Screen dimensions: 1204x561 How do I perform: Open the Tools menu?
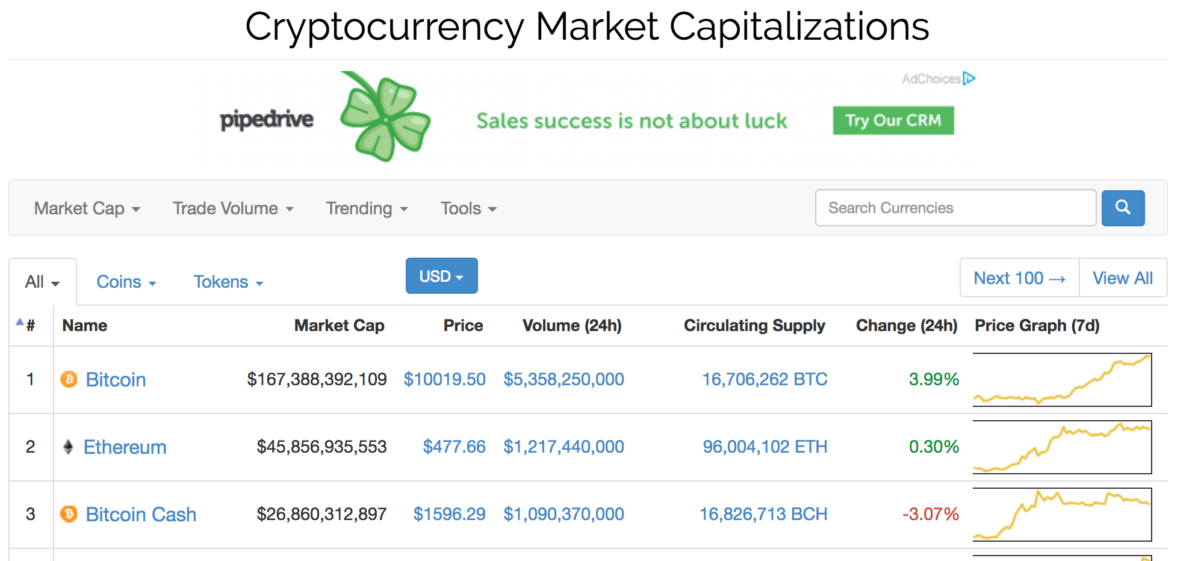click(468, 208)
